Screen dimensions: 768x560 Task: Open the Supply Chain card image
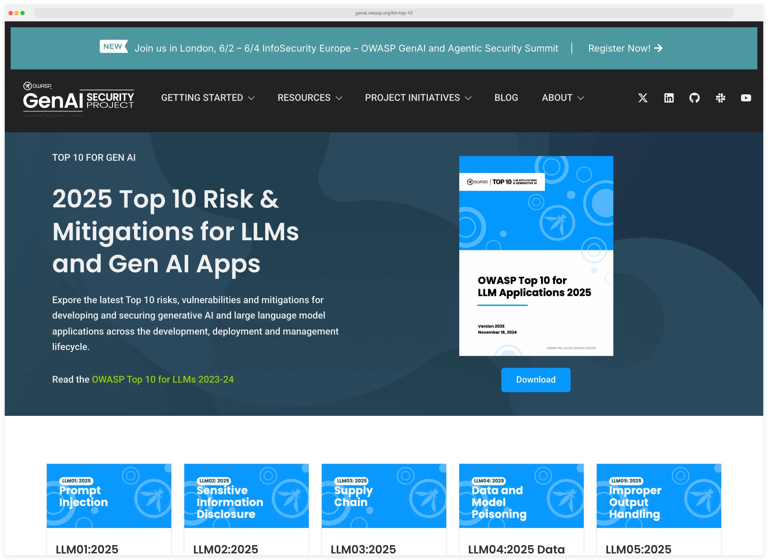point(384,496)
